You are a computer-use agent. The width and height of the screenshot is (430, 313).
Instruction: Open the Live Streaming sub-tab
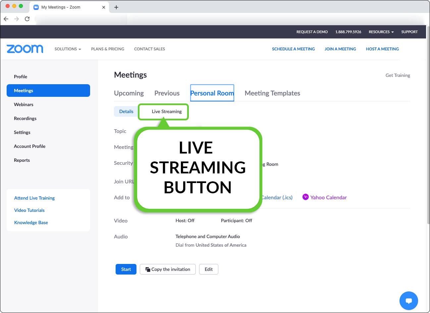point(167,111)
